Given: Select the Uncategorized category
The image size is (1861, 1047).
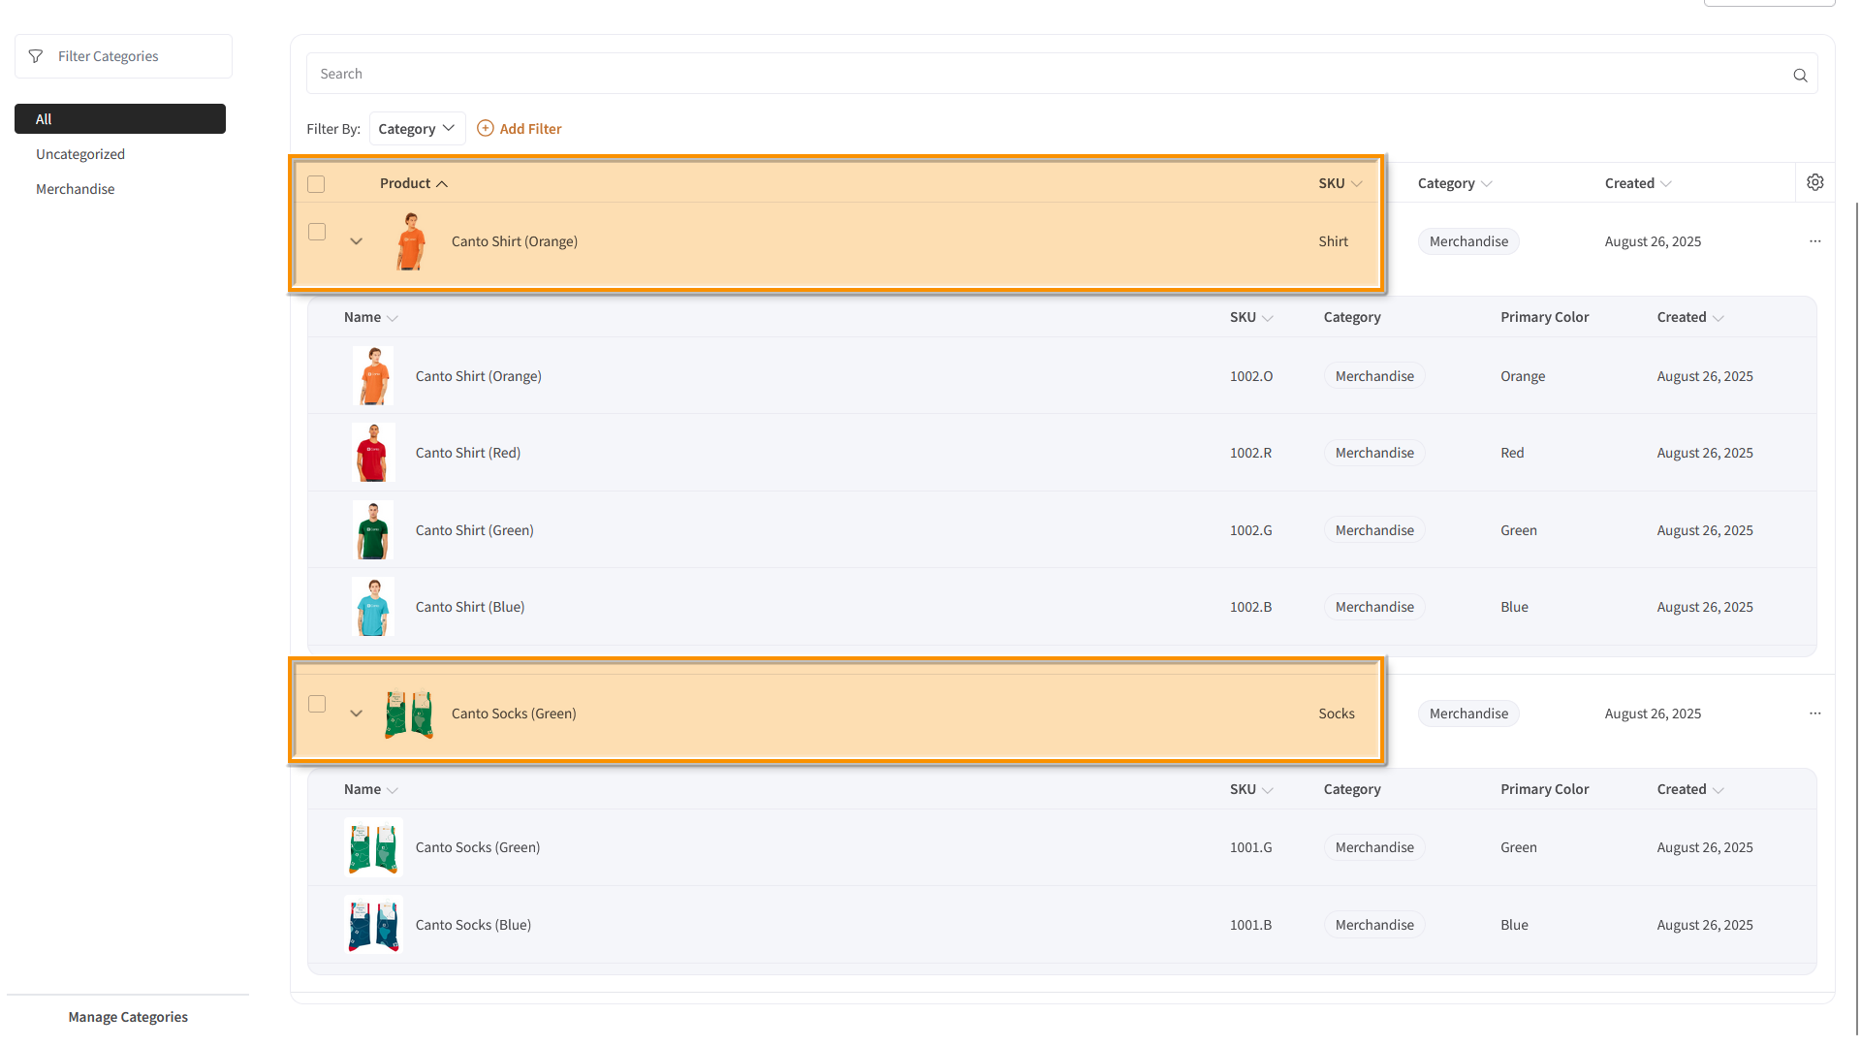Looking at the screenshot, I should pyautogui.click(x=80, y=154).
